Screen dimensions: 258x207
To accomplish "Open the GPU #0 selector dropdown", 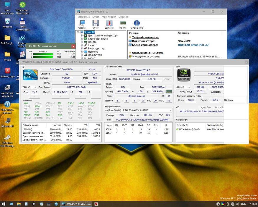I will (183, 87).
